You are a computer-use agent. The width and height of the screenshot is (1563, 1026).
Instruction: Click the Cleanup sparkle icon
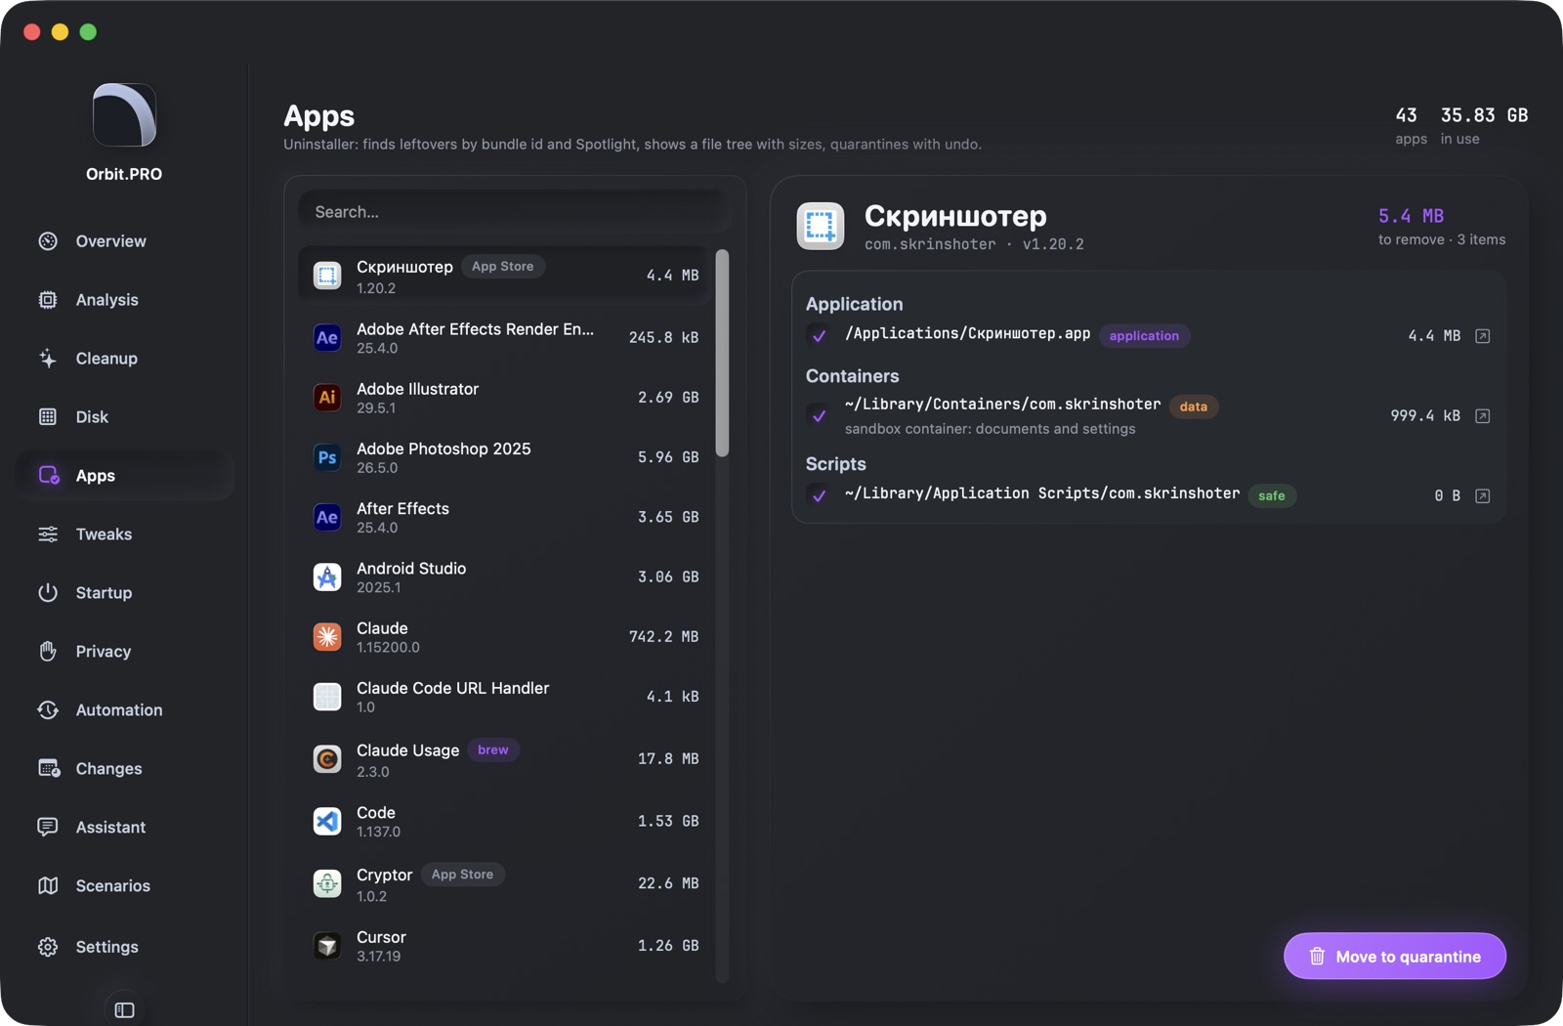point(48,359)
